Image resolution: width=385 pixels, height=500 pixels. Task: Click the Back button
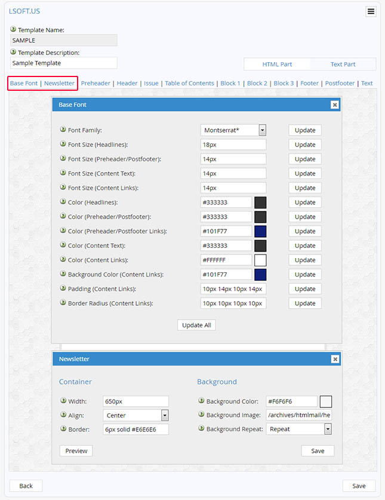tap(26, 486)
